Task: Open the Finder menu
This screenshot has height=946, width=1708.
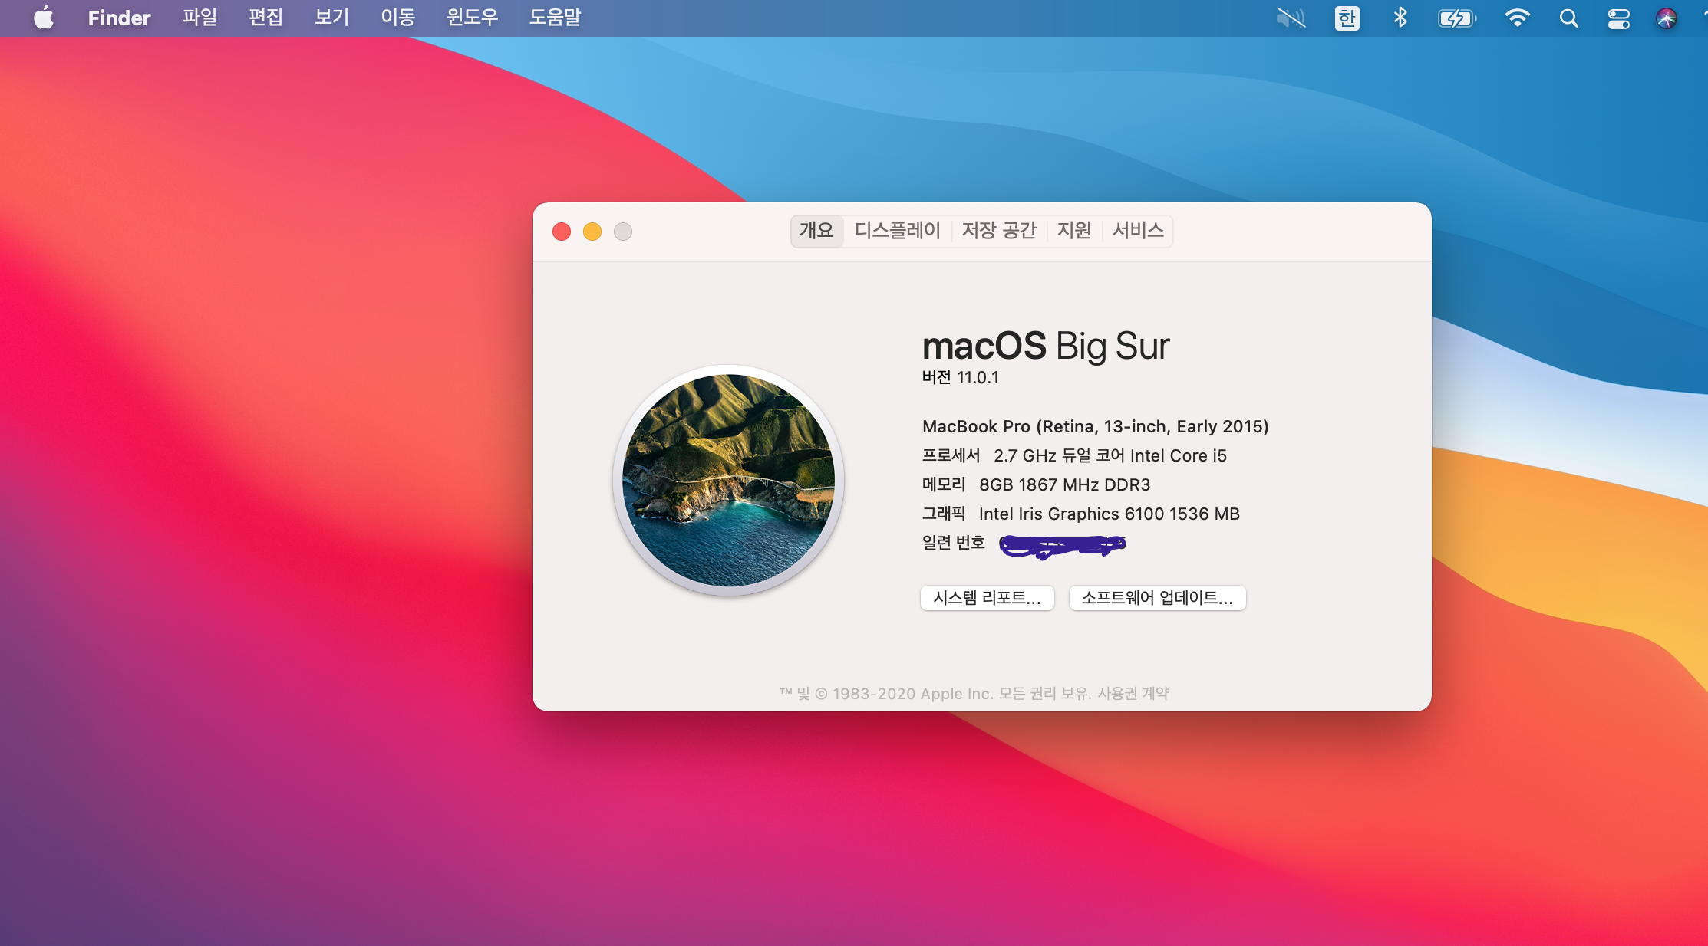Action: pyautogui.click(x=119, y=18)
